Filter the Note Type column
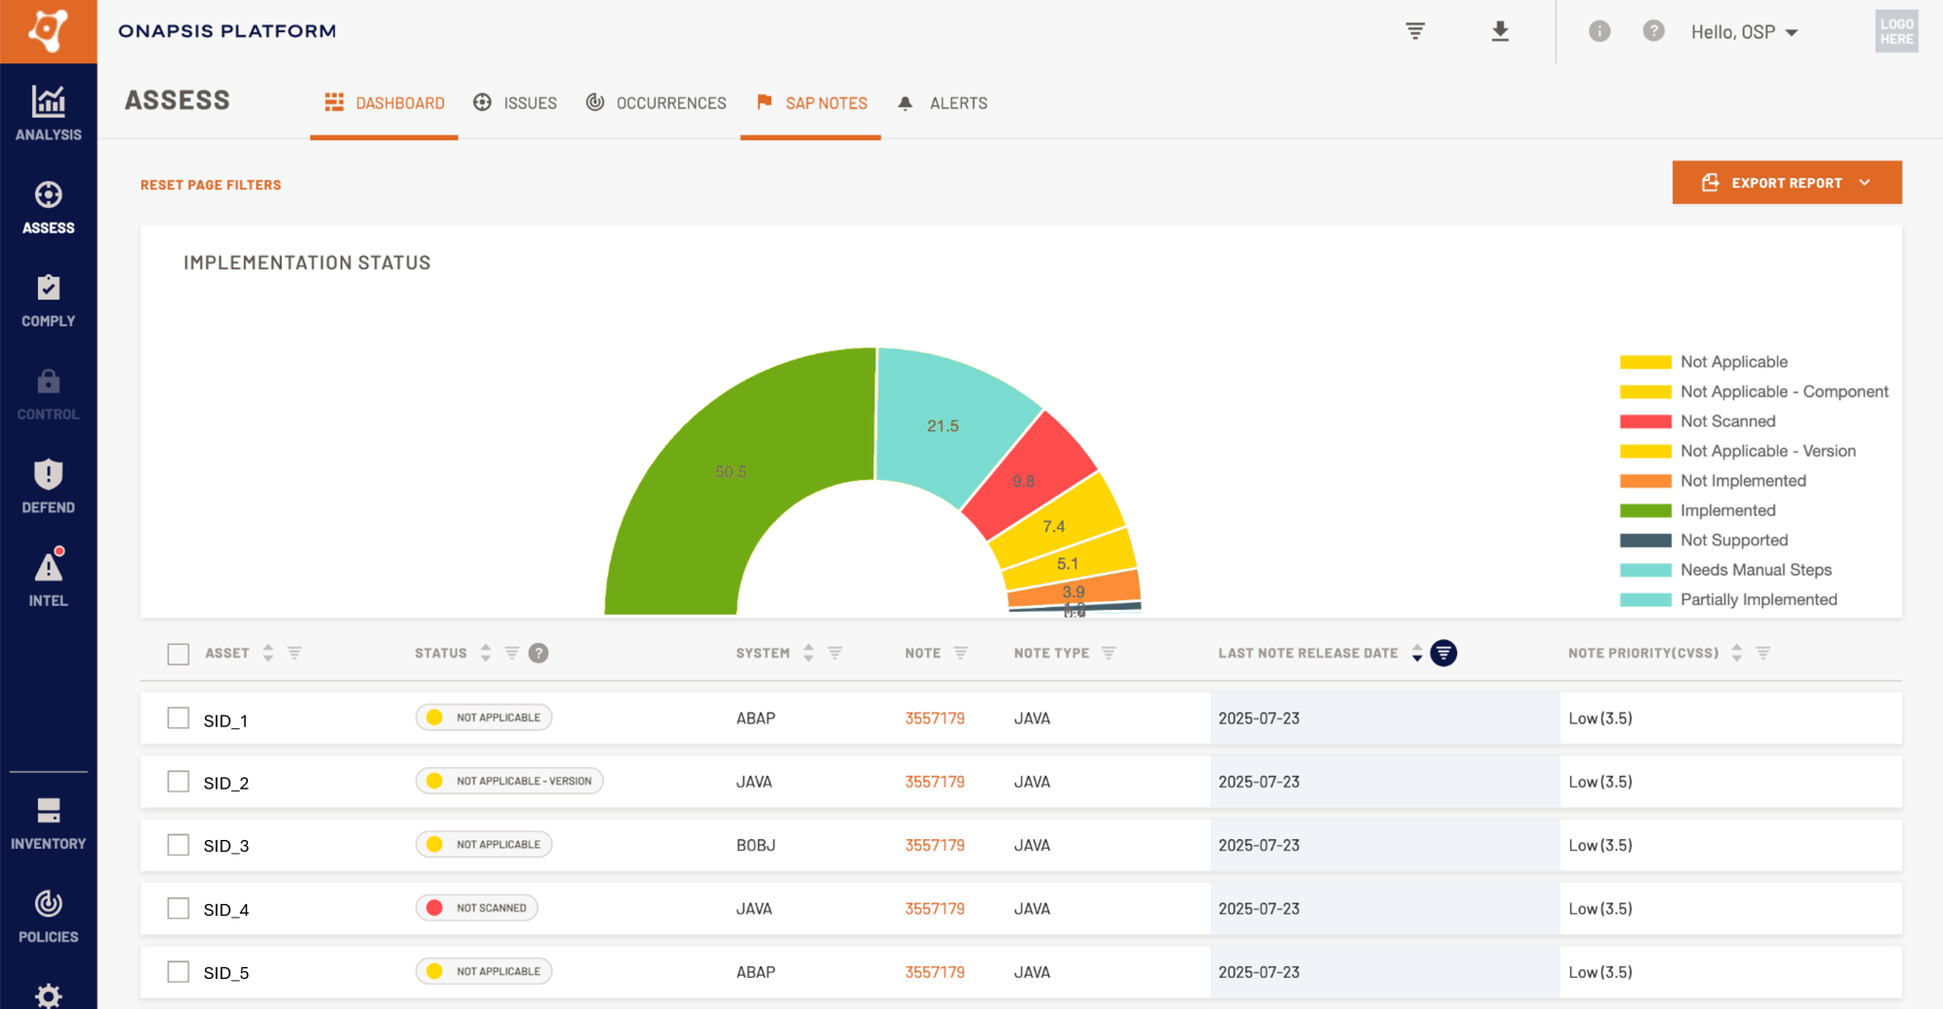Image resolution: width=1943 pixels, height=1009 pixels. (x=1108, y=654)
